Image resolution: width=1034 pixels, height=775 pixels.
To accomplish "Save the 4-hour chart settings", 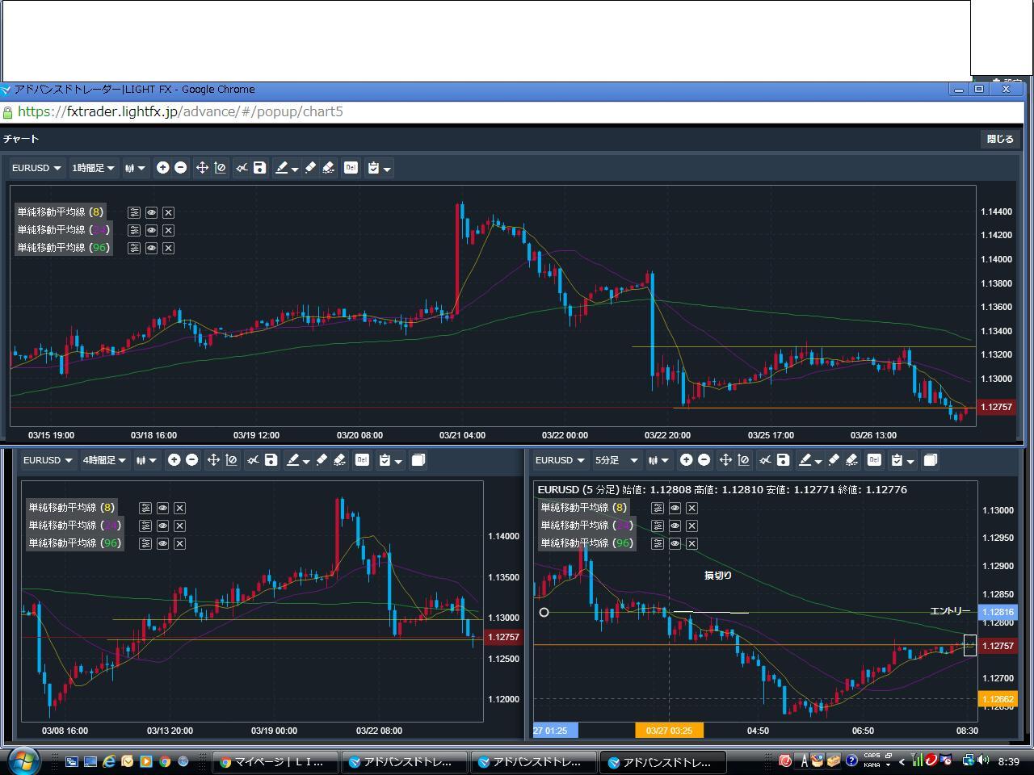I will click(271, 460).
